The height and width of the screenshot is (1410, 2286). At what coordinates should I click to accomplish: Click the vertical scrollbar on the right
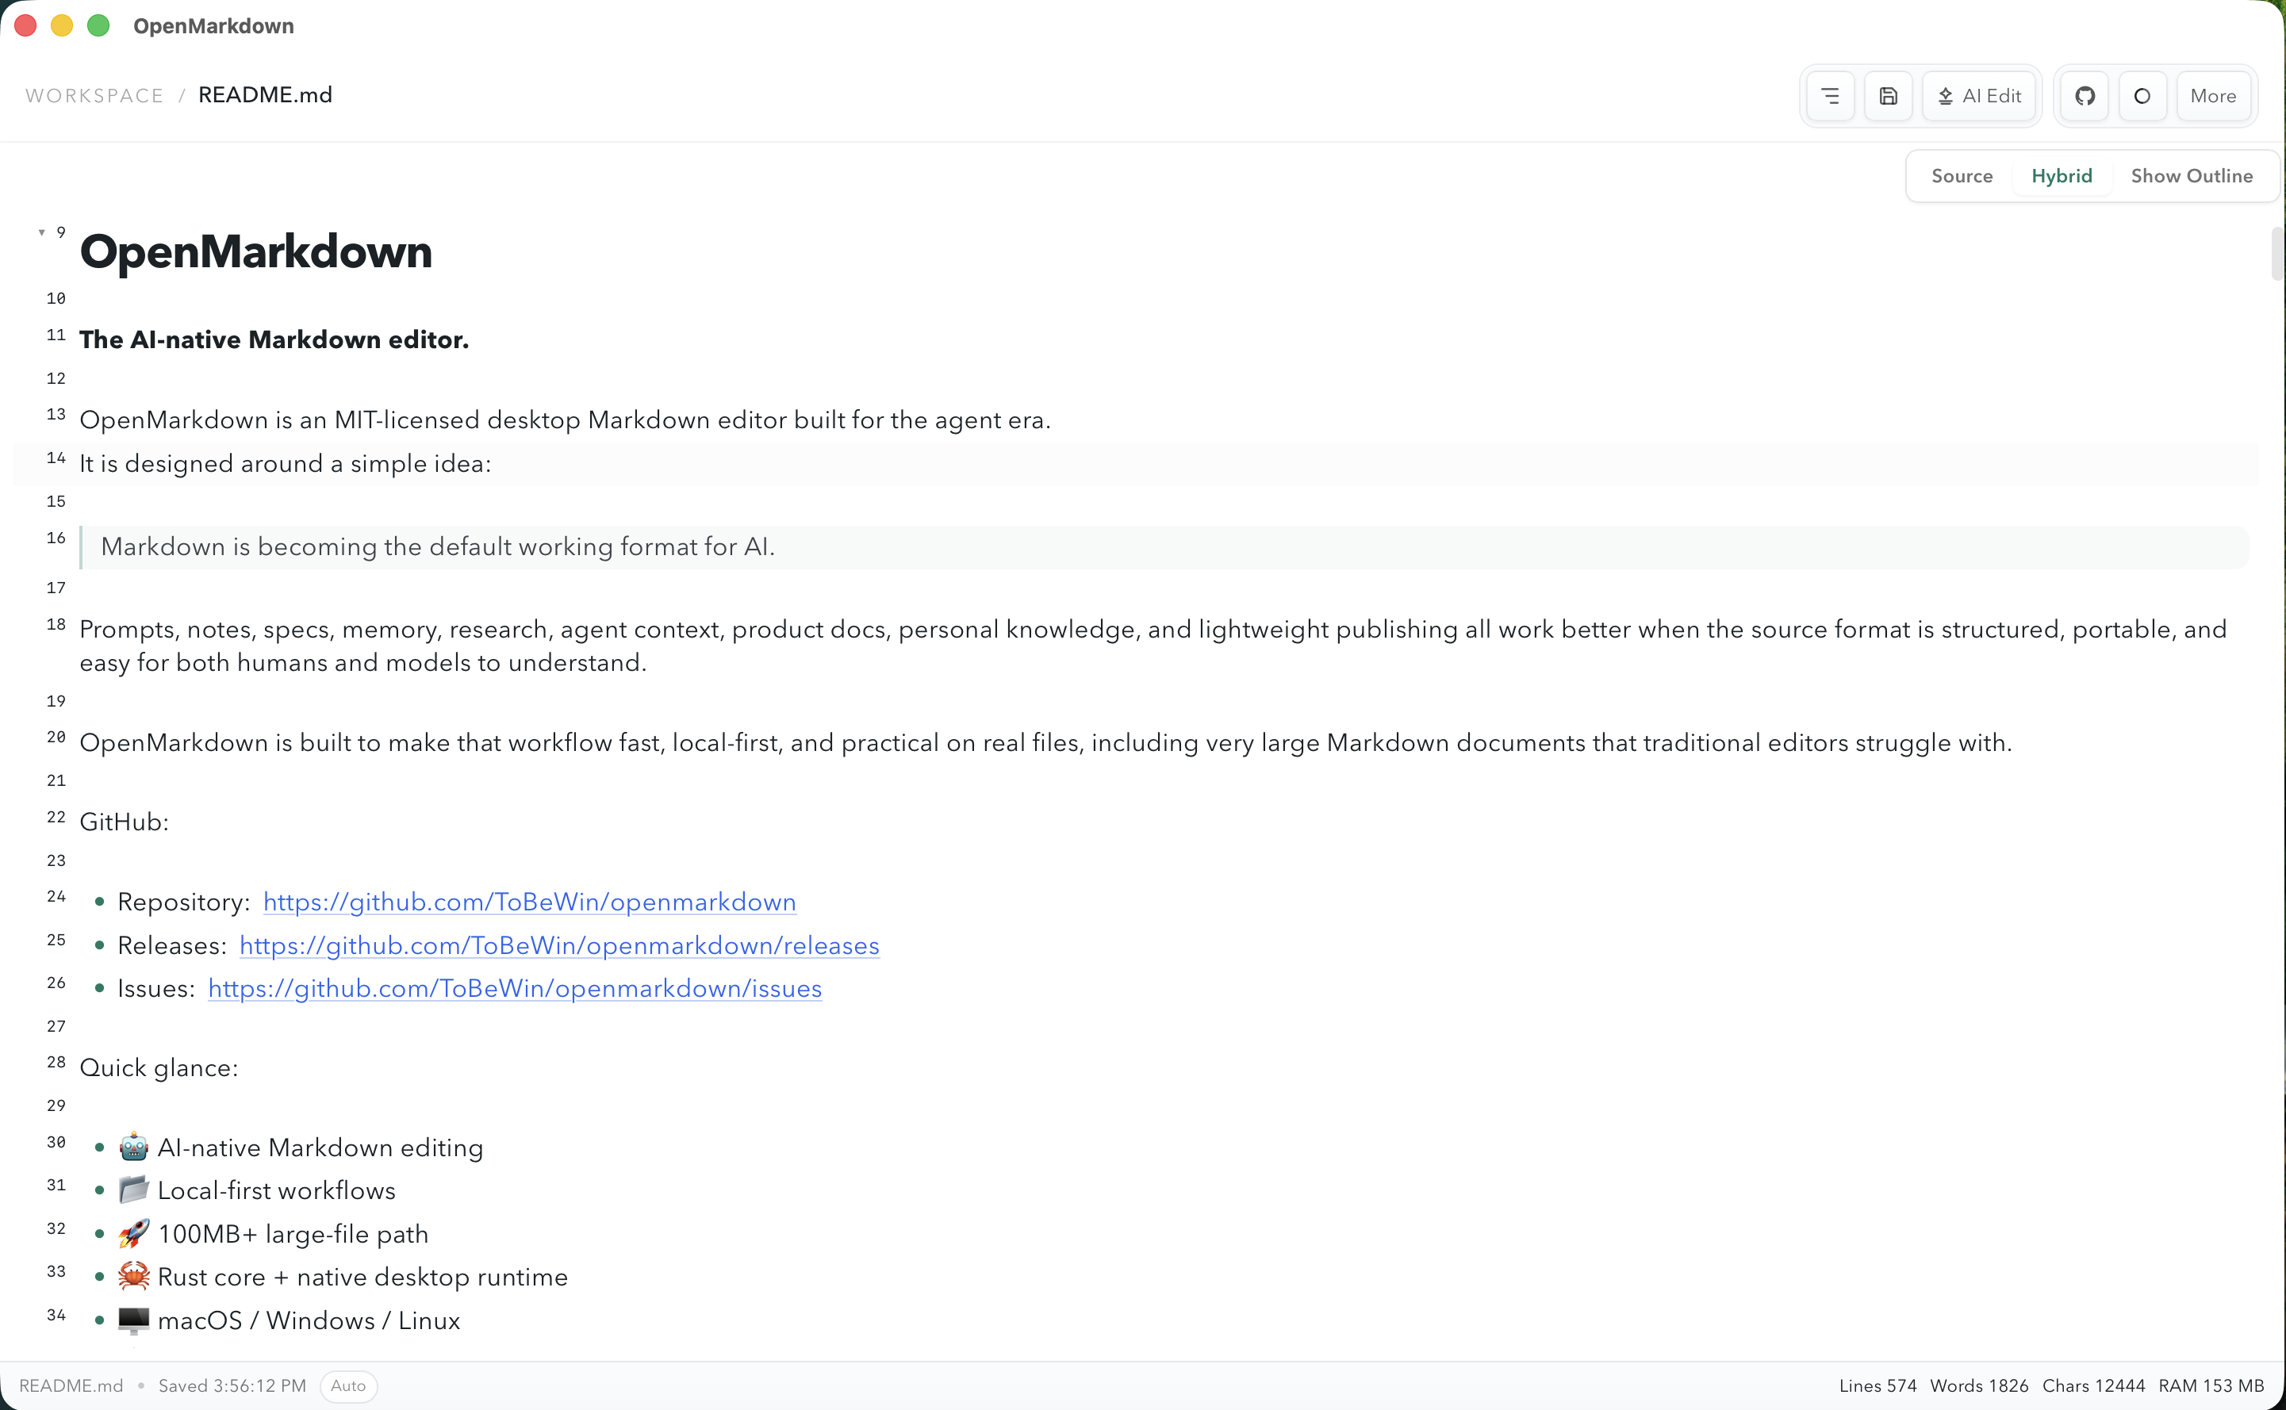coord(2276,254)
